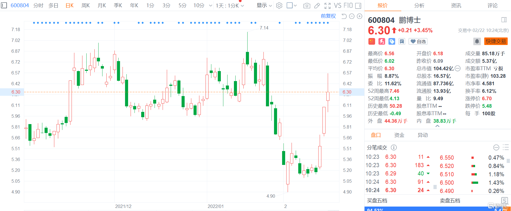
Task: Open the 资讯 tab
Action: 456,6
